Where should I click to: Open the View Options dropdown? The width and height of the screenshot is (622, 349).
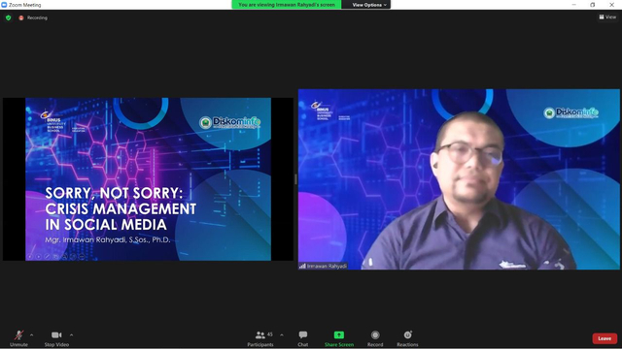[369, 5]
